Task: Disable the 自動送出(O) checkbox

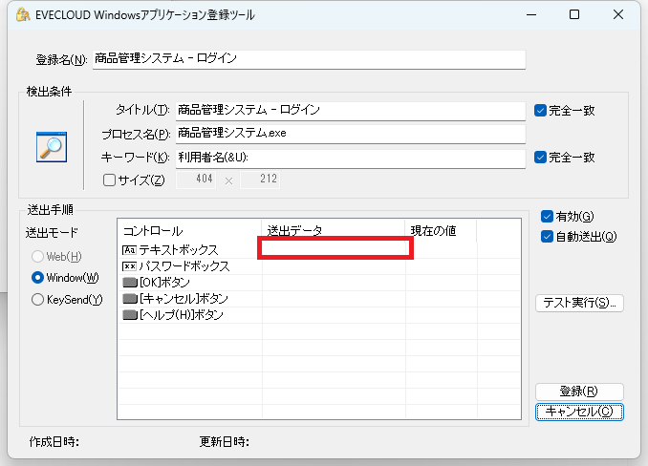Action: 547,236
